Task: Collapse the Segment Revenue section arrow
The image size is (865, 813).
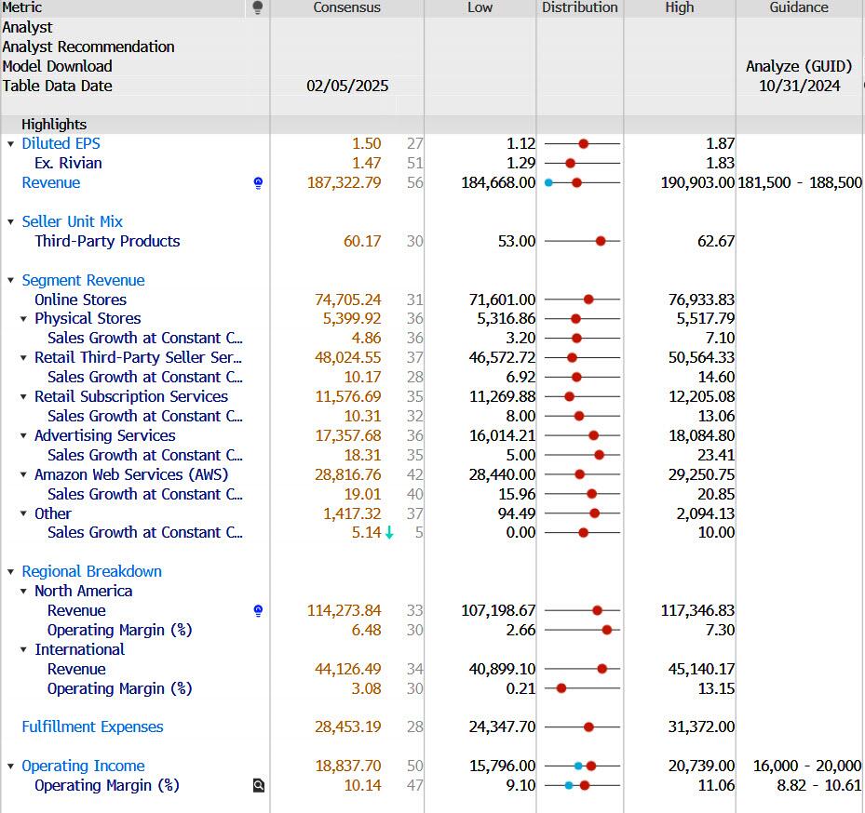Action: pyautogui.click(x=11, y=281)
